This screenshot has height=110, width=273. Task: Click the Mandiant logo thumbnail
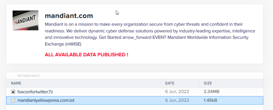(25, 21)
